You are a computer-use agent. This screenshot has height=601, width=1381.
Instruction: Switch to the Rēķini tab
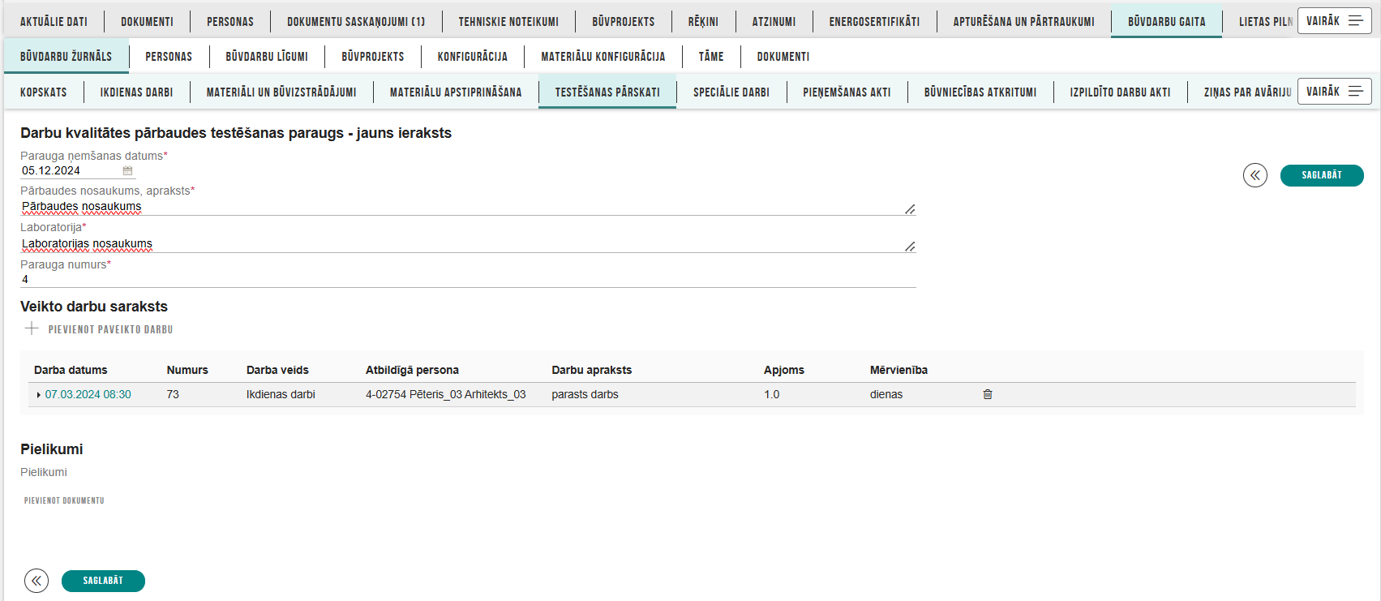pyautogui.click(x=703, y=22)
